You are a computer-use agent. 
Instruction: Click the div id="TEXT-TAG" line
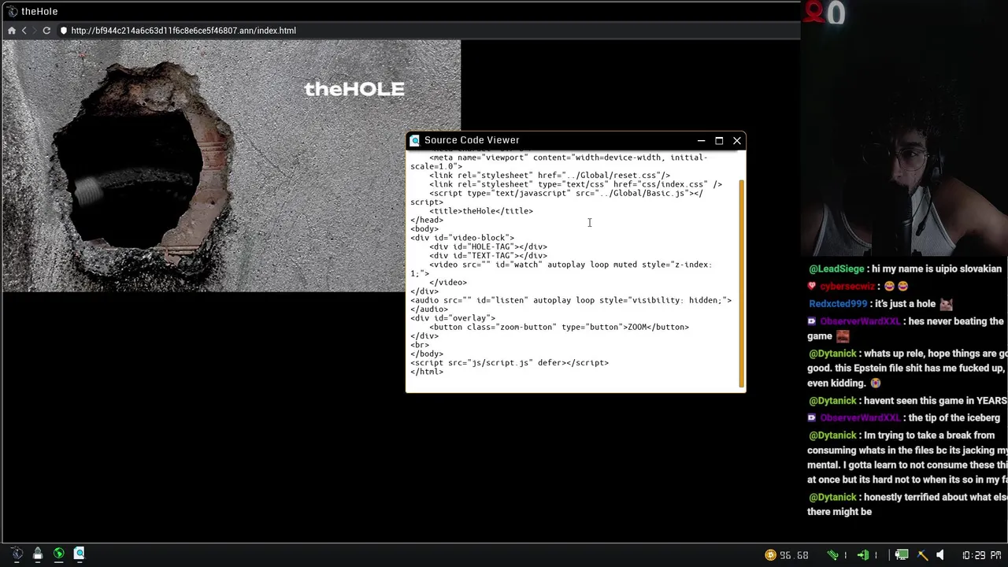point(488,256)
